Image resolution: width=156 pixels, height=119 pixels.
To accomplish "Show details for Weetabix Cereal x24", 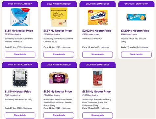I will (x=97, y=55).
